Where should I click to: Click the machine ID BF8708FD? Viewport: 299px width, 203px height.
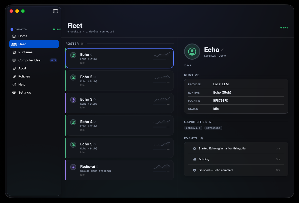[221, 101]
